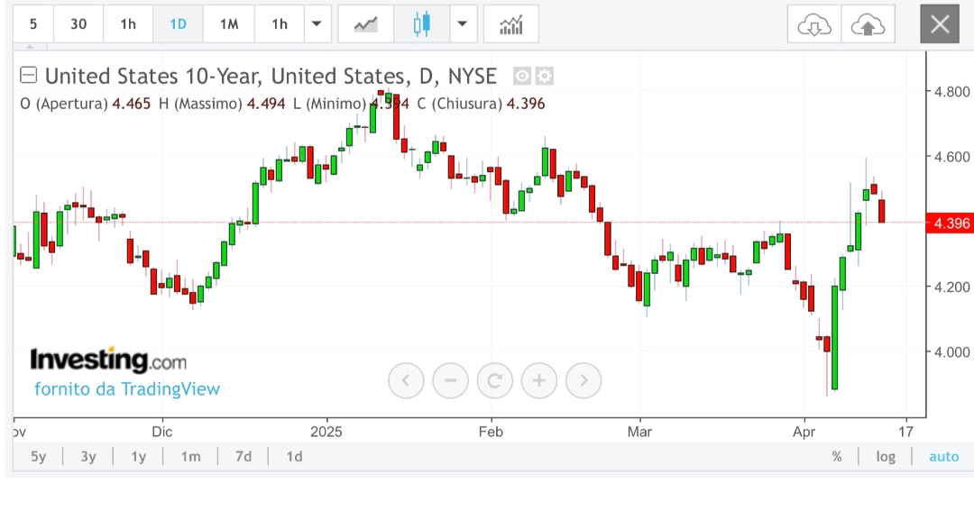Reset the chart view with refresh button

[x=495, y=380]
